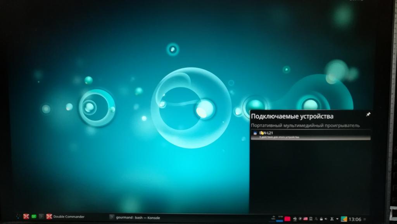The image size is (397, 224).
Task: Click the green pinned launcher icon in the panel
Action: pos(34,216)
